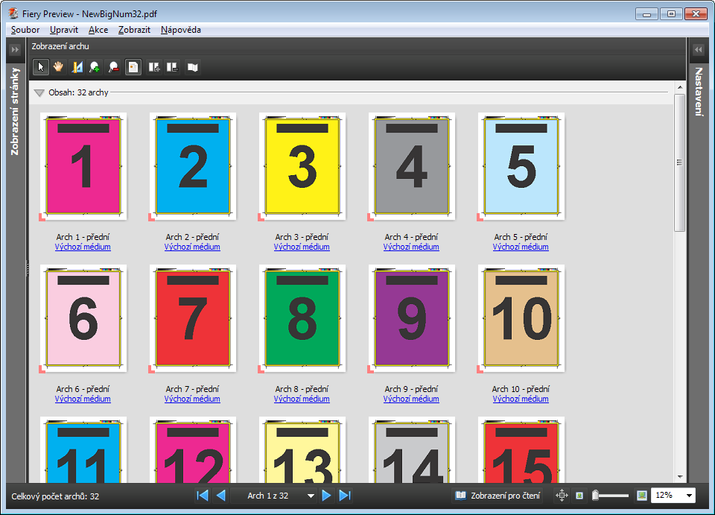Select the pink sheet 6 thumbnail
715x515 pixels.
tap(83, 318)
